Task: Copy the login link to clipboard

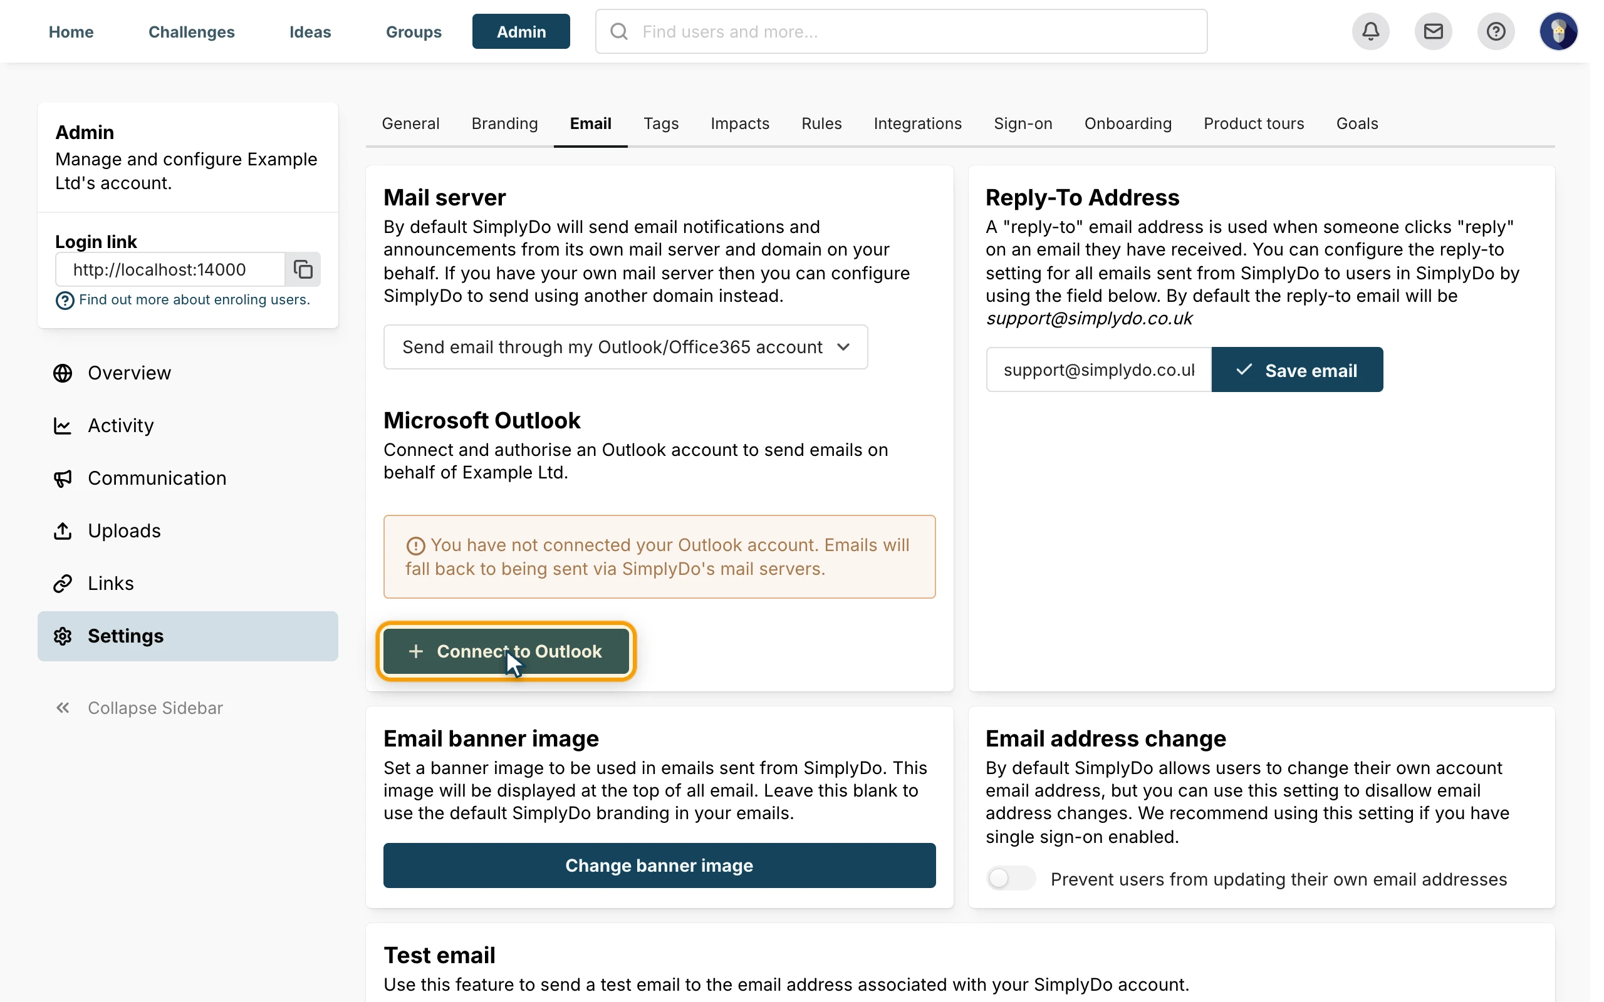Action: [303, 269]
